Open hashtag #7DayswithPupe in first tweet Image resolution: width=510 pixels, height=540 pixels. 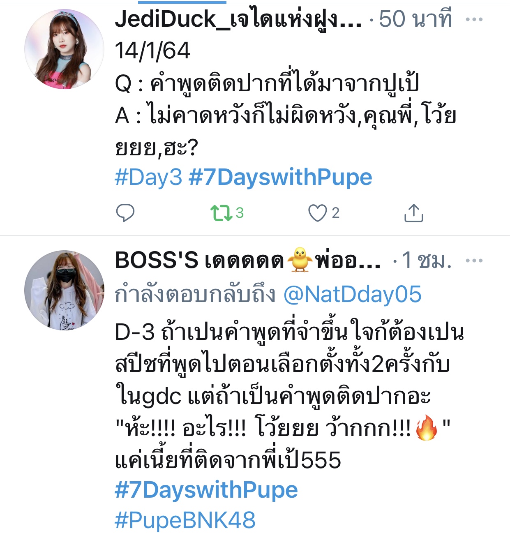click(x=280, y=178)
